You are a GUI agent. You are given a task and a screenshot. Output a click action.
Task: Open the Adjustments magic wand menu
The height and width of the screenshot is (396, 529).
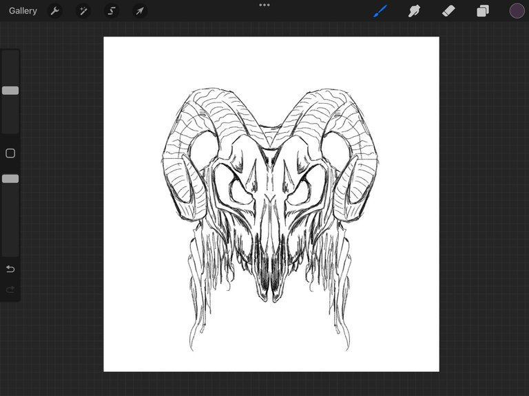point(83,11)
